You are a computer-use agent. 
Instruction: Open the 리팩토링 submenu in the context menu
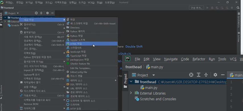42,53
